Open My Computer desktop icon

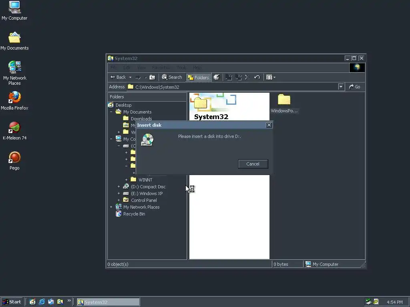tap(14, 11)
